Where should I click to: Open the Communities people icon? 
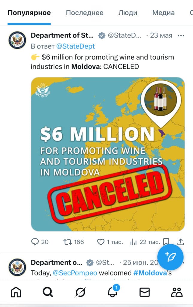(177, 292)
